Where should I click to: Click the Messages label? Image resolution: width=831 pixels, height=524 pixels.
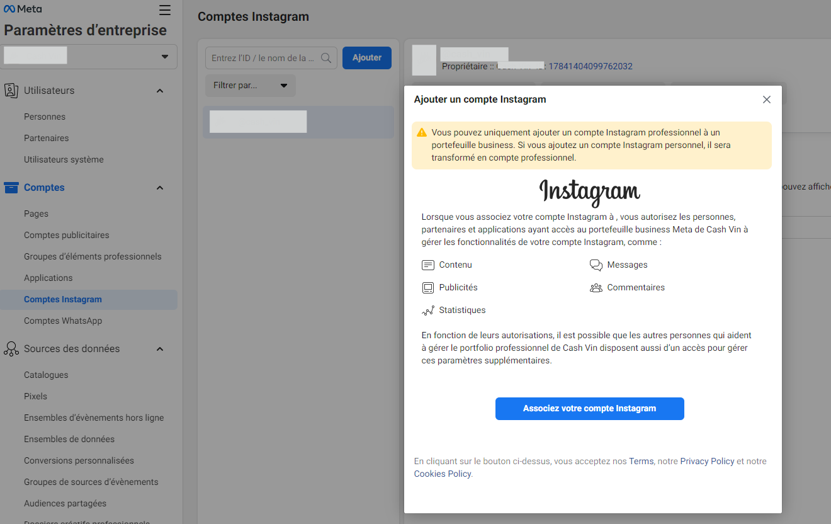click(x=627, y=265)
